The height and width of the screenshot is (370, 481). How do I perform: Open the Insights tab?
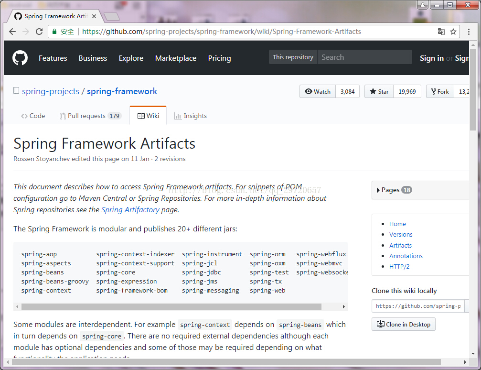point(191,116)
